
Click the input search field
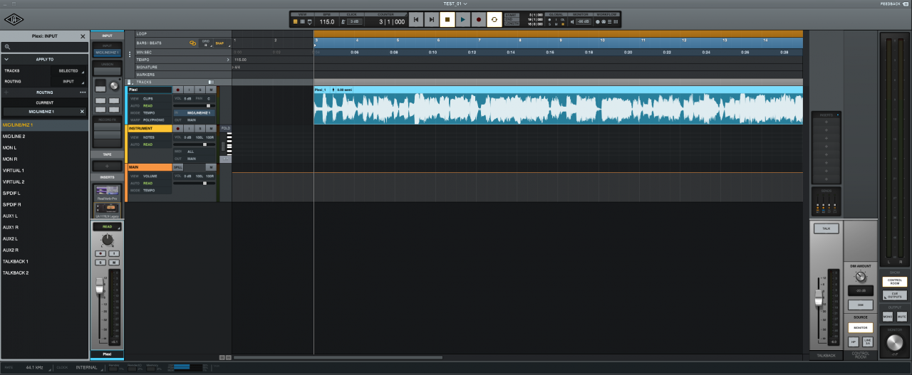pos(44,47)
